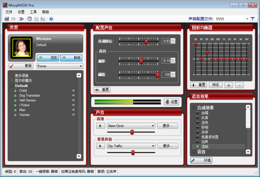The width and height of the screenshot is (260, 177).
Task: Enable the 合唱 chorus effect
Action: click(198, 113)
